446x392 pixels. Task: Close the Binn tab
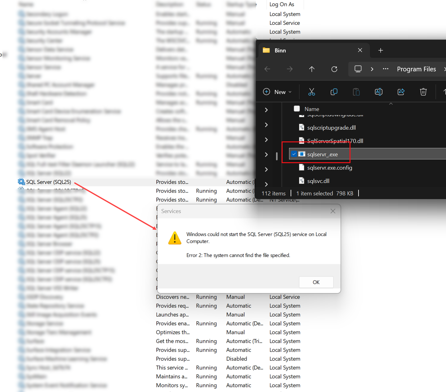pos(360,50)
